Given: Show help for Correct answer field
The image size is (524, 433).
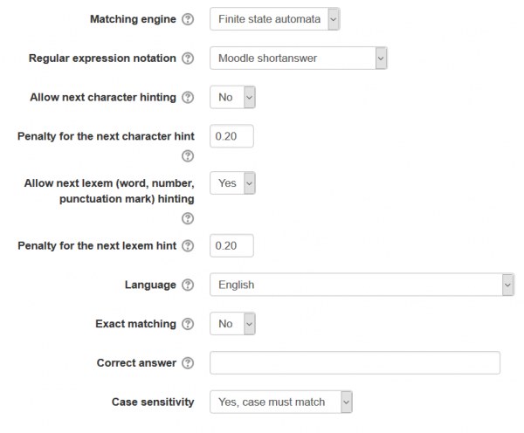Looking at the screenshot, I should [188, 363].
